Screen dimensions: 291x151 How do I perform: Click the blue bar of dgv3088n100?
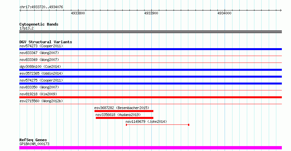click(x=150, y=70)
